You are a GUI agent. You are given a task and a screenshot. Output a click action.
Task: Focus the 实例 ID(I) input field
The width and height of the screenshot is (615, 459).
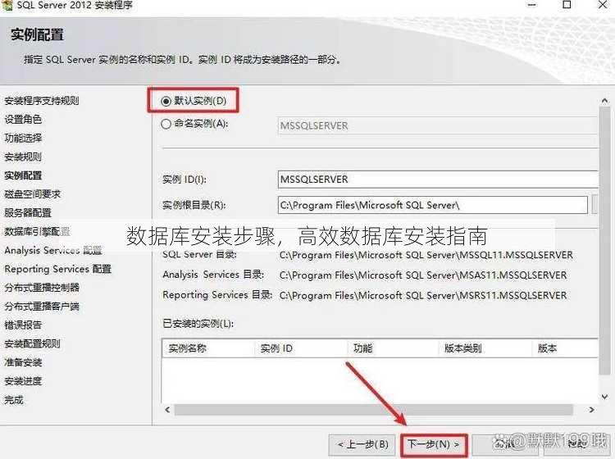pos(438,180)
